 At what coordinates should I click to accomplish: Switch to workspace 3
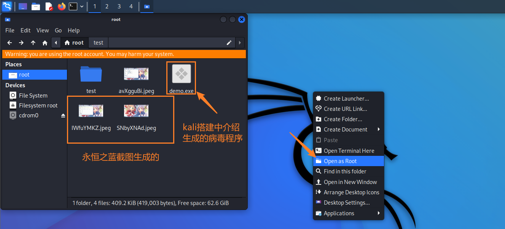tap(119, 6)
